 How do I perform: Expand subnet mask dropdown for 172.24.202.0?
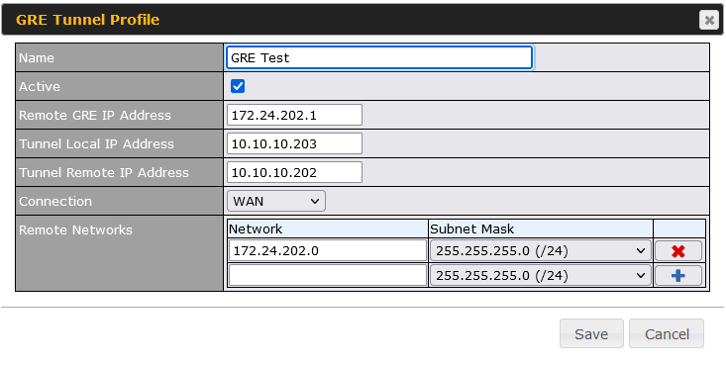coord(541,251)
